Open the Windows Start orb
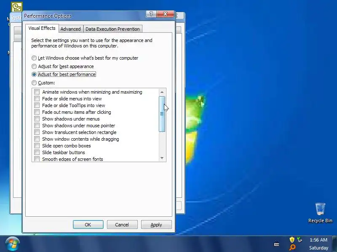Image resolution: width=337 pixels, height=252 pixels. click(13, 244)
